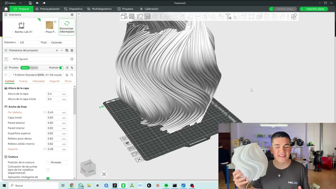Screen dimensions: 336x189
Task: Open the Velocidad settings tab
Action: click(x=38, y=81)
